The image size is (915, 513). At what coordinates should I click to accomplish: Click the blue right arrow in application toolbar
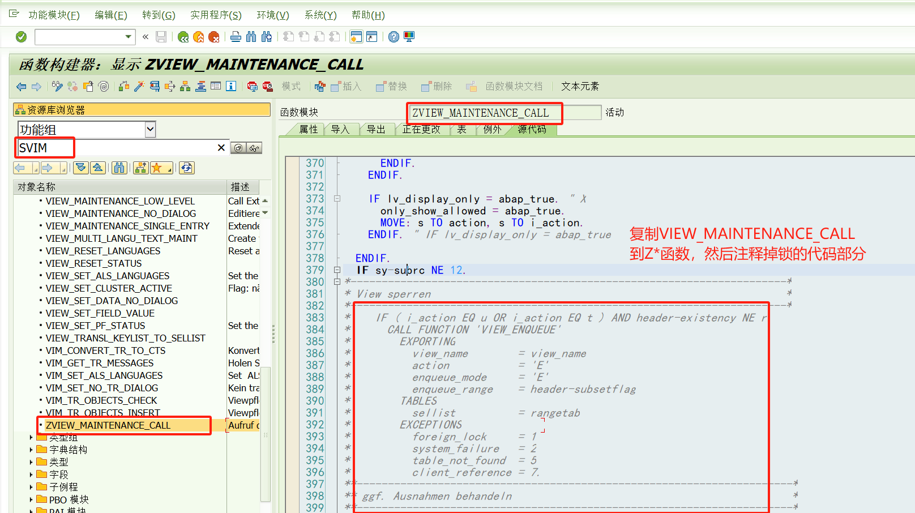(36, 87)
